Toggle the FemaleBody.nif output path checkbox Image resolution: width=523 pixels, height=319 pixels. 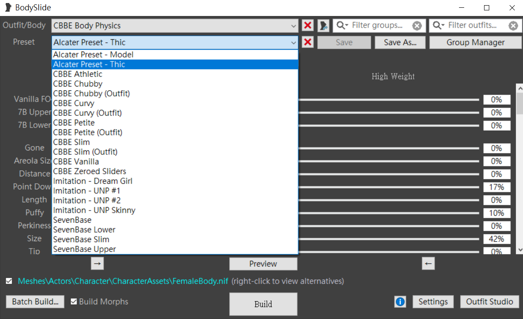click(9, 281)
